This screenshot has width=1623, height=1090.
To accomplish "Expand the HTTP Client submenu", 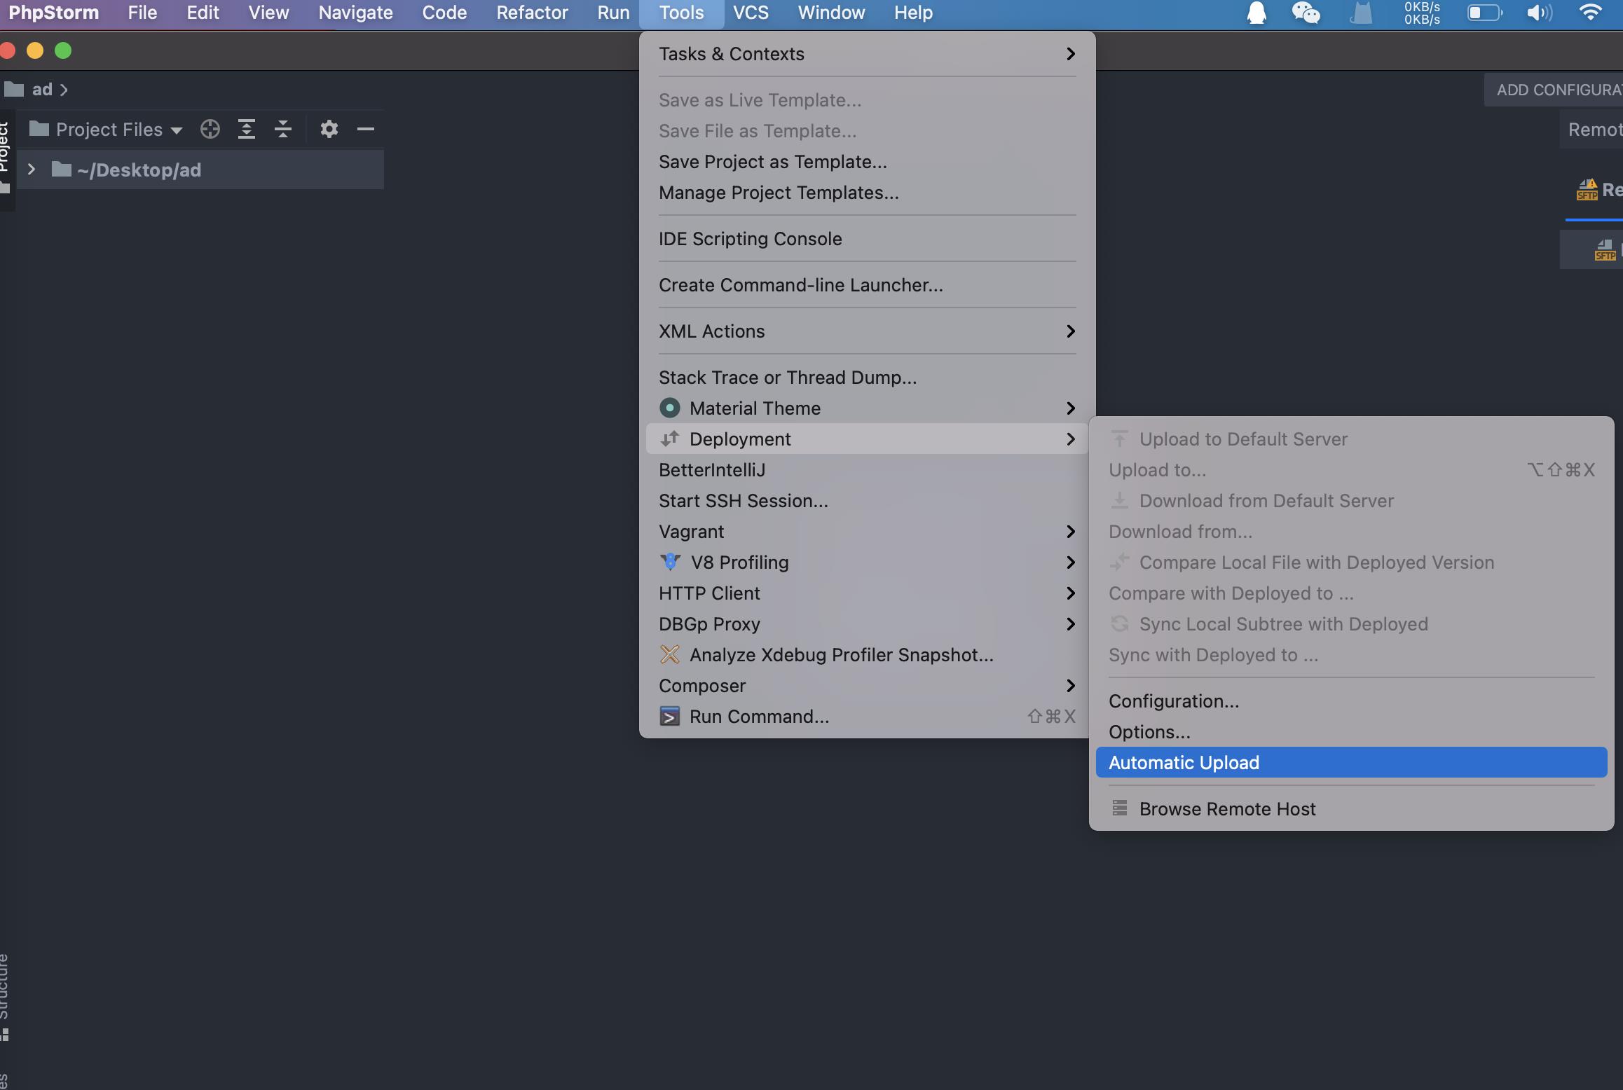I will click(x=868, y=593).
